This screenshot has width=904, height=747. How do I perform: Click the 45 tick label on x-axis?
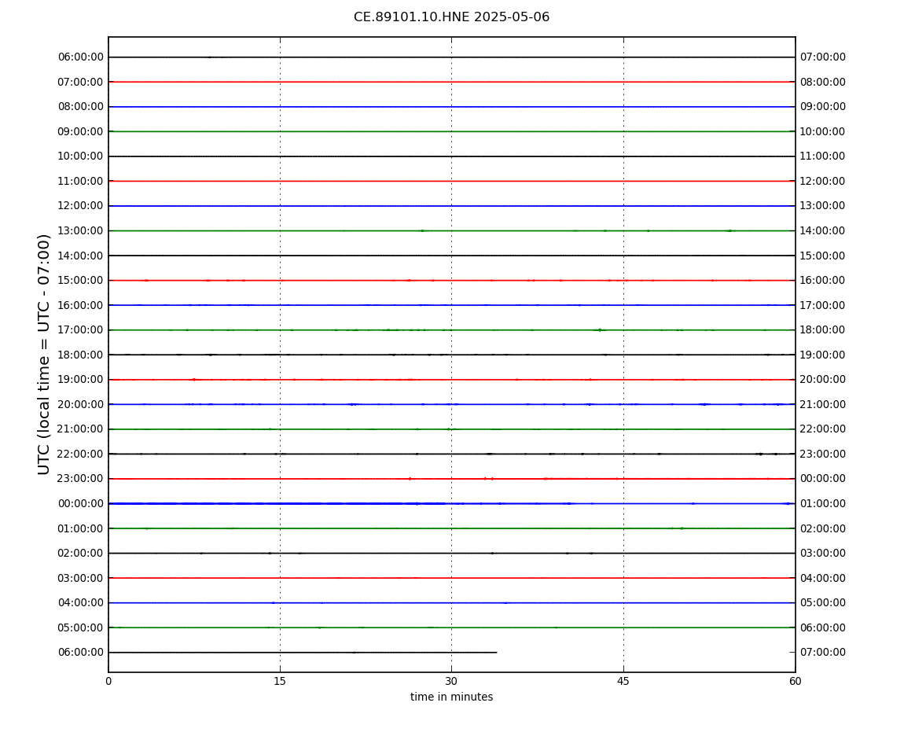(623, 681)
